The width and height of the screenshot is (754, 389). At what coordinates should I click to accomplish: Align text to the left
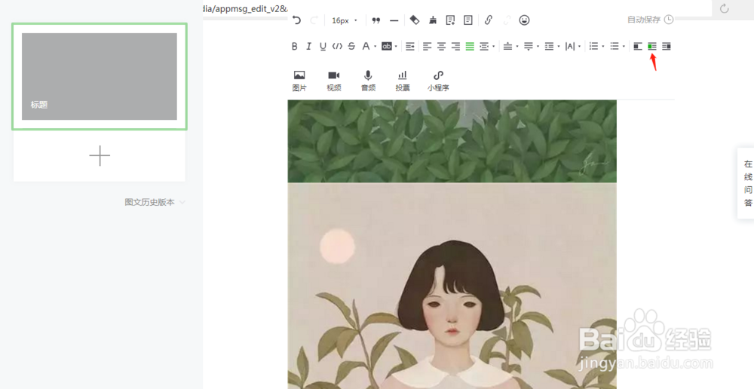coord(427,46)
